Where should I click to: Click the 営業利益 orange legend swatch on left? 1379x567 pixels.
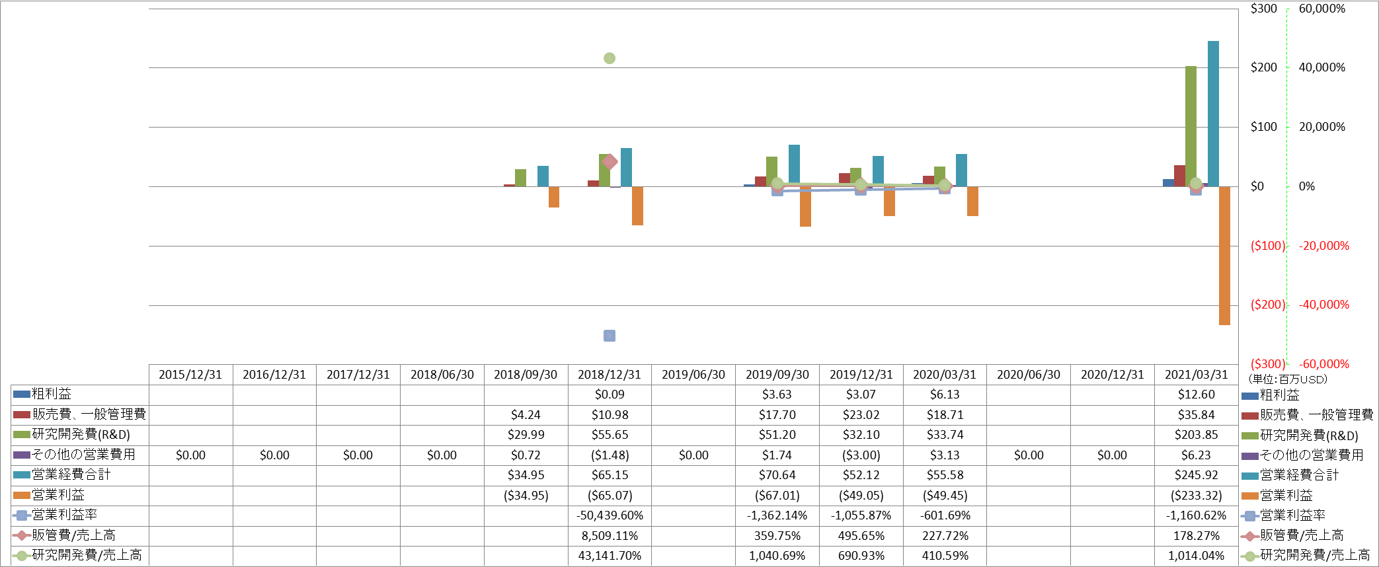[x=22, y=495]
